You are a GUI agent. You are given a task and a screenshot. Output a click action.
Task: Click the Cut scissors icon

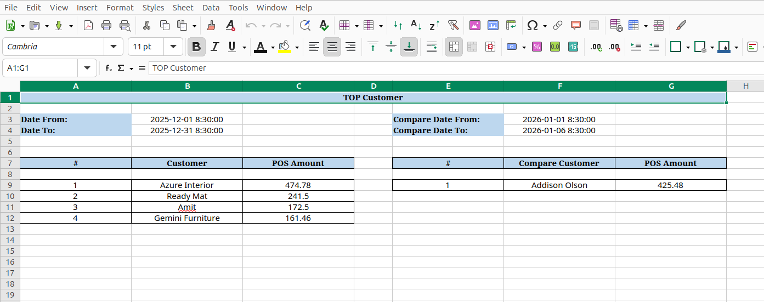146,25
